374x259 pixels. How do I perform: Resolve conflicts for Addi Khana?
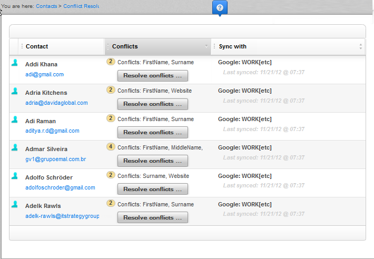tap(152, 75)
